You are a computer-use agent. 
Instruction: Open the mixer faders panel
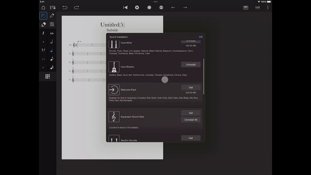(x=258, y=8)
